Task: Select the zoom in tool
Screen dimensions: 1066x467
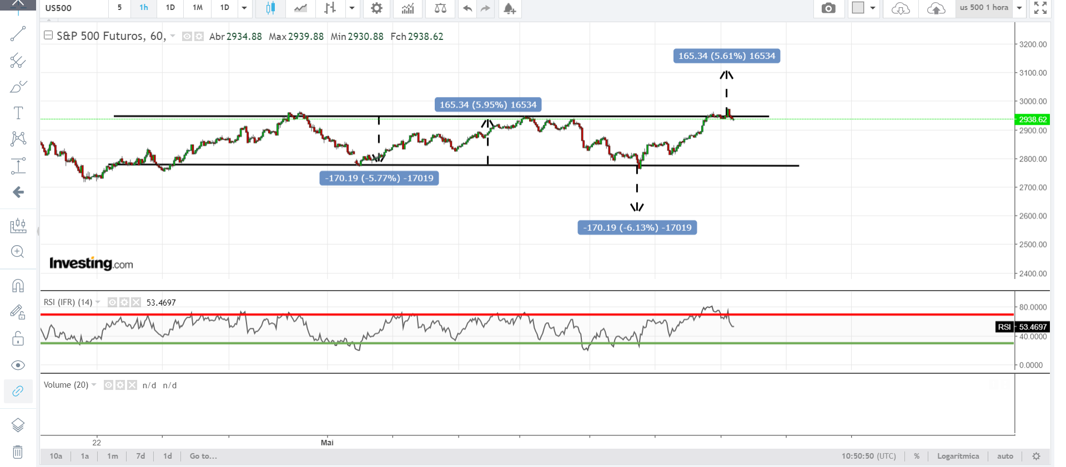Action: point(18,252)
